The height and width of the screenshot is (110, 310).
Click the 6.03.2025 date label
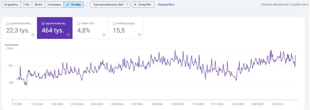(x=278, y=104)
